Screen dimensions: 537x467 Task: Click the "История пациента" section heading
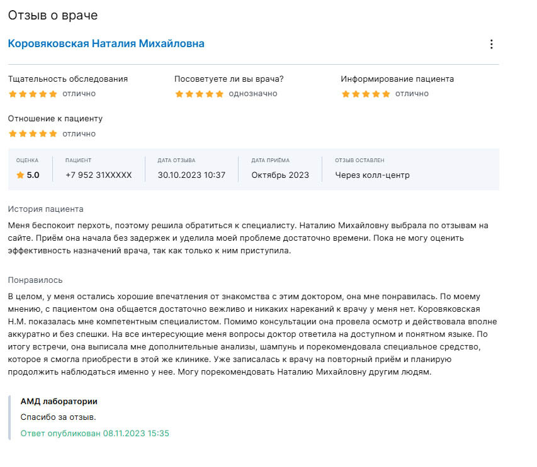point(45,209)
